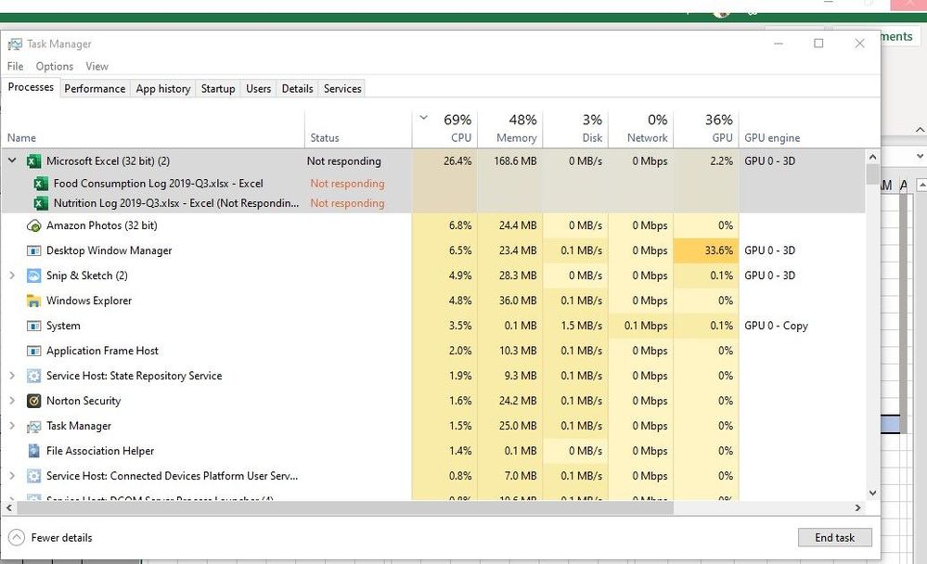Click the Norton Security process icon
This screenshot has height=564, width=927.
click(32, 401)
